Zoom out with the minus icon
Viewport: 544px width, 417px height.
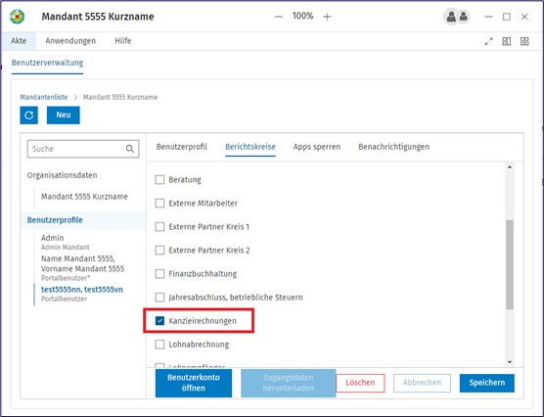click(279, 17)
